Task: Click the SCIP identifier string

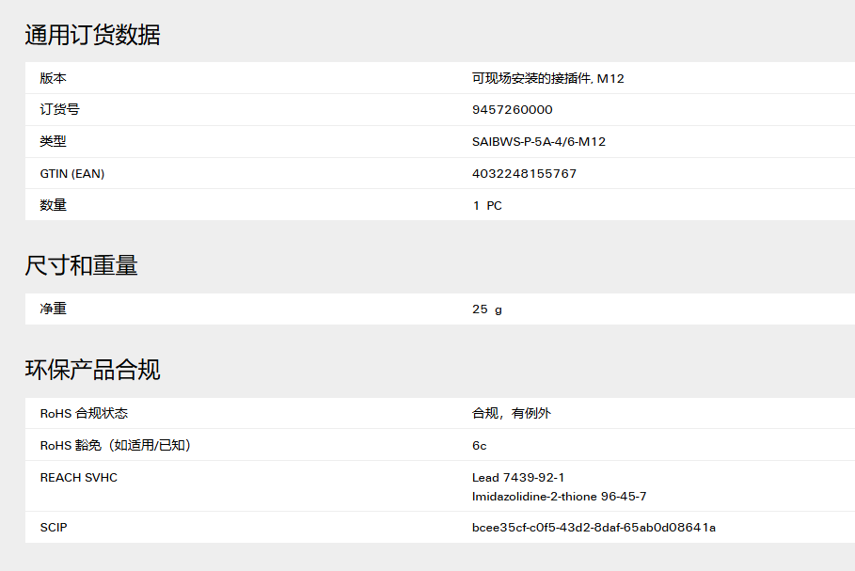Action: coord(594,528)
